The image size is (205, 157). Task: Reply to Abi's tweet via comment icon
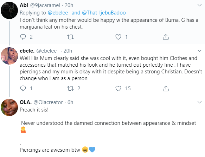pyautogui.click(x=23, y=37)
